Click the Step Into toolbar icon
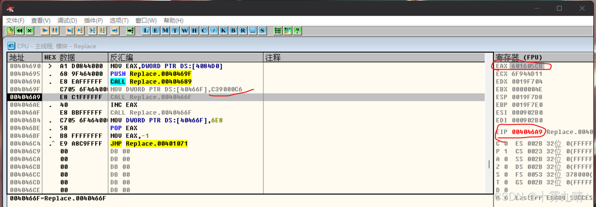This screenshot has height=207, width=596. click(70, 31)
